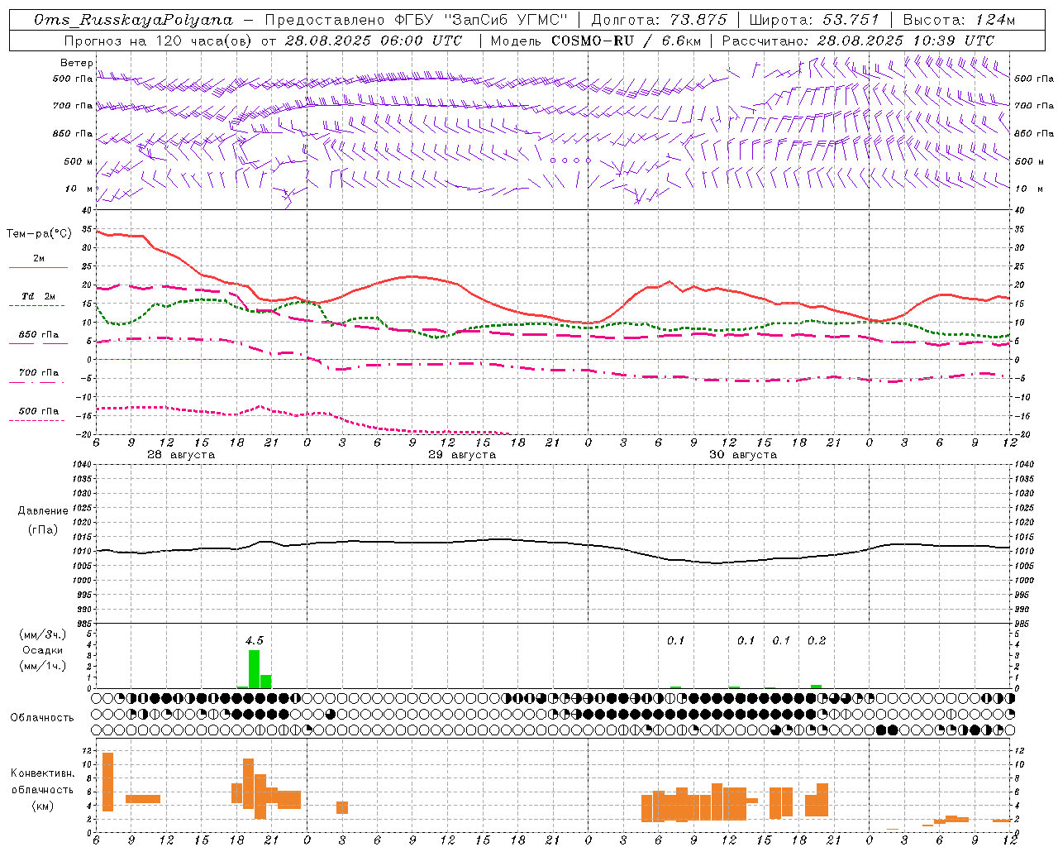Click the '850 гПа' temperature legend entry
The image size is (1058, 847).
tap(38, 335)
